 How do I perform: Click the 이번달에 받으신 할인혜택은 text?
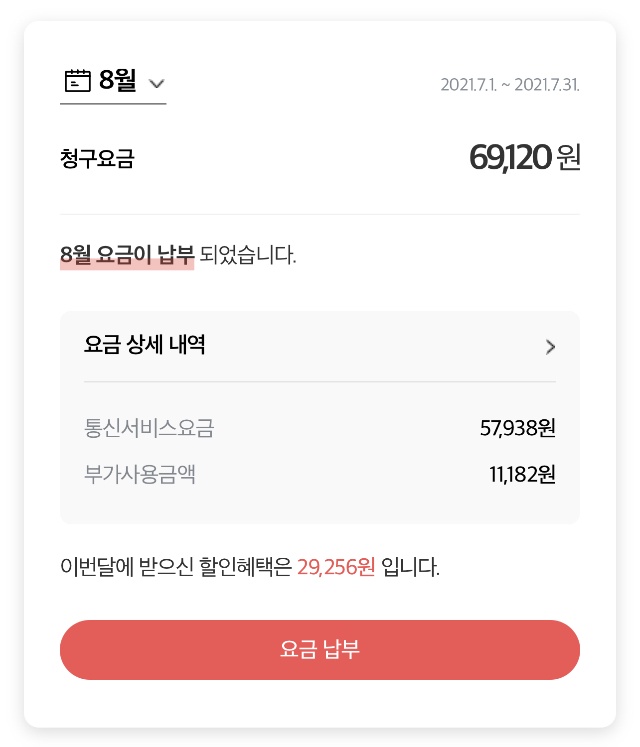[175, 567]
